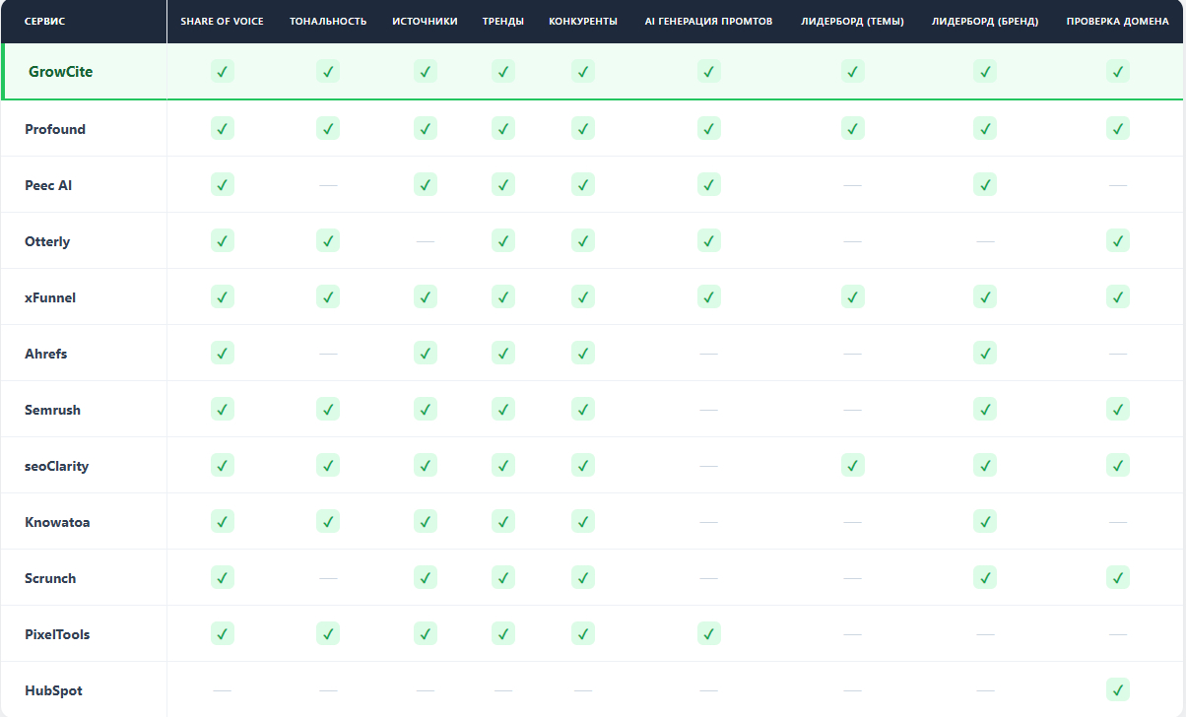Click GrowCite's AI Генерация промтов checkmark
1186x717 pixels.
point(708,71)
